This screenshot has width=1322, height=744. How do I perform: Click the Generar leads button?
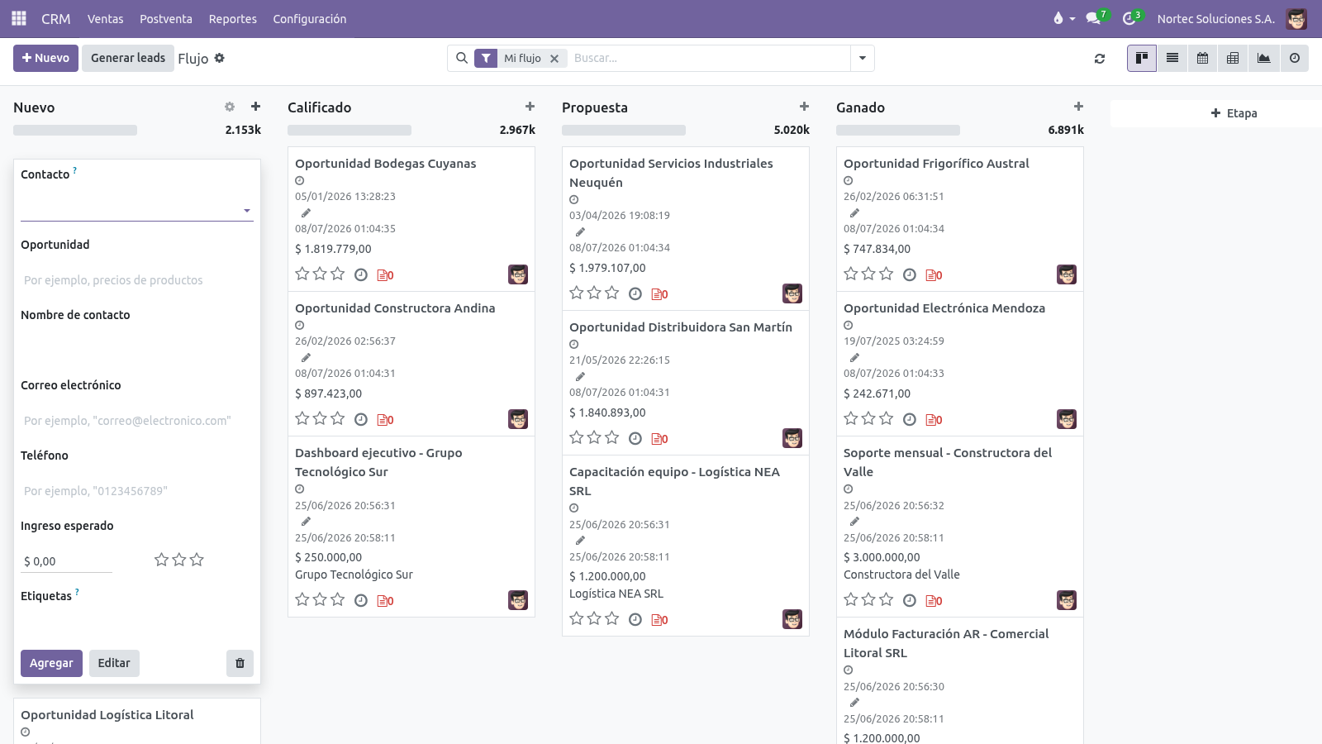(128, 58)
